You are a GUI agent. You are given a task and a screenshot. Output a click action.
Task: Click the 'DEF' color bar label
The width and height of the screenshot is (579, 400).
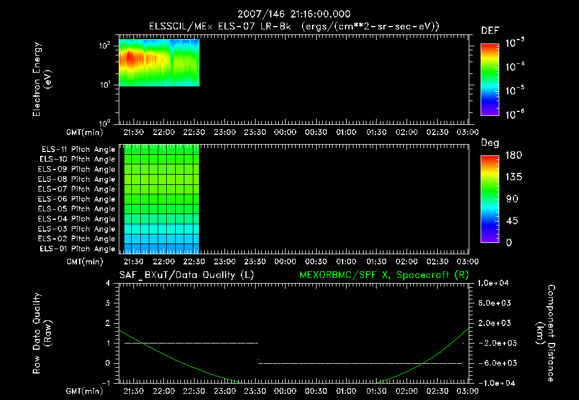490,31
